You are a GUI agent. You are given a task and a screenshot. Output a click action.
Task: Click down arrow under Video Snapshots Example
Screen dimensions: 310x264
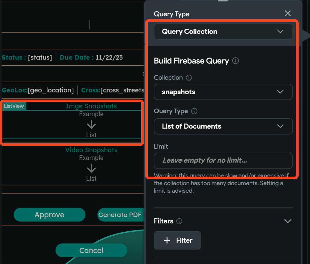(91, 168)
